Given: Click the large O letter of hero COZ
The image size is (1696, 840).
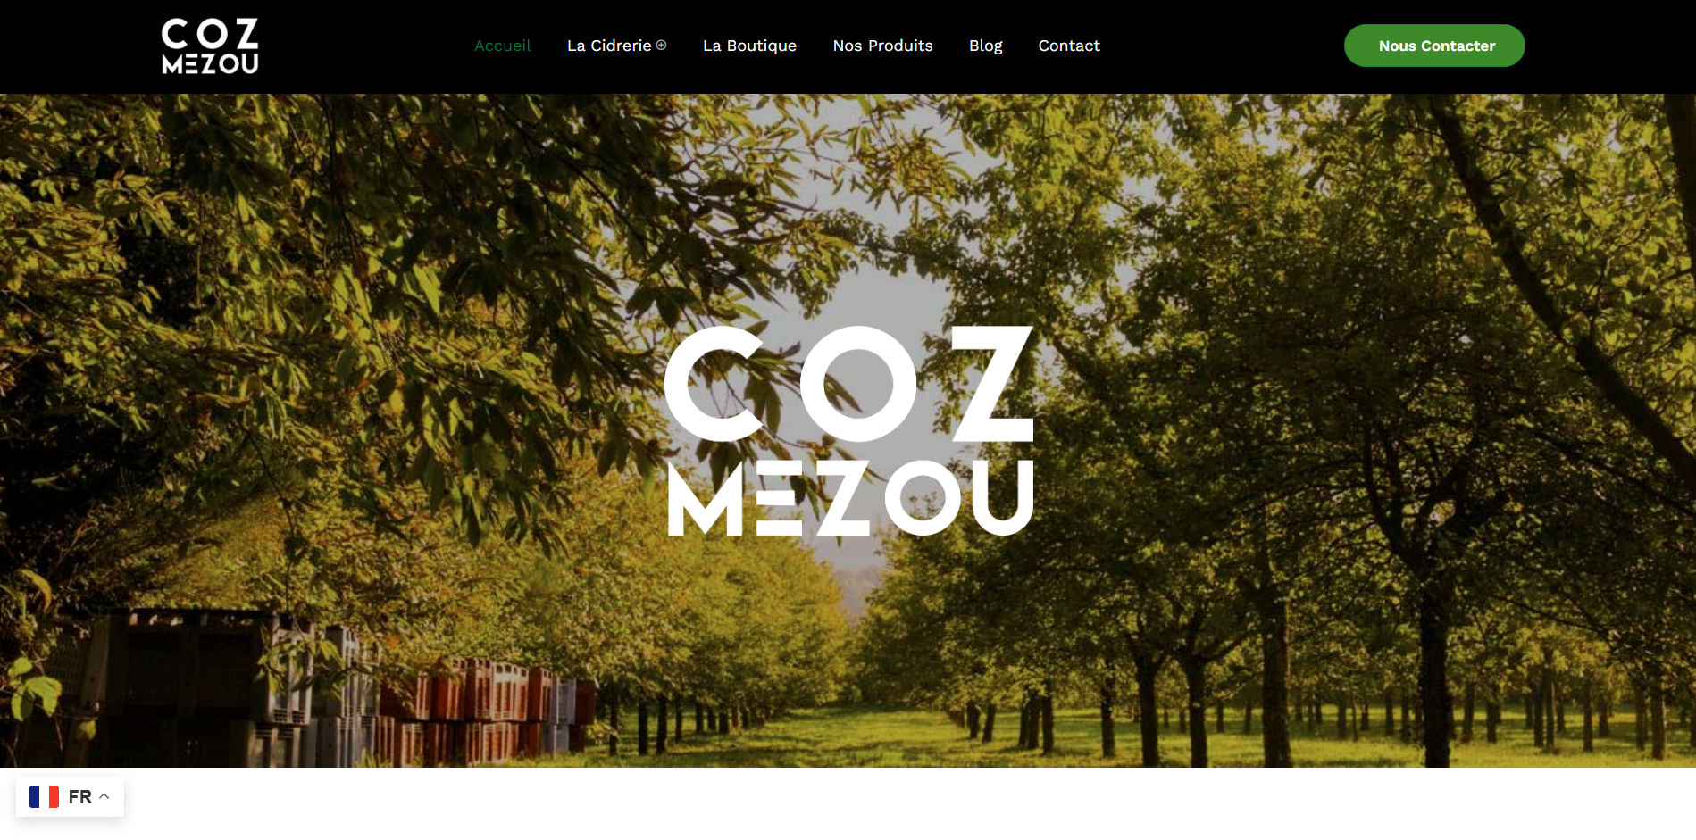Looking at the screenshot, I should pyautogui.click(x=858, y=384).
